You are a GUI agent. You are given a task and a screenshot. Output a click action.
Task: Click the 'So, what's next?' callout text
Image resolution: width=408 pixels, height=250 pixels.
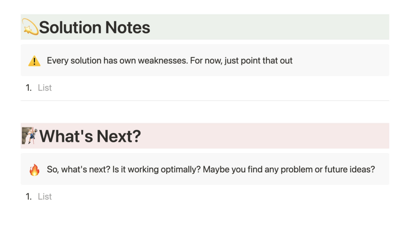211,169
